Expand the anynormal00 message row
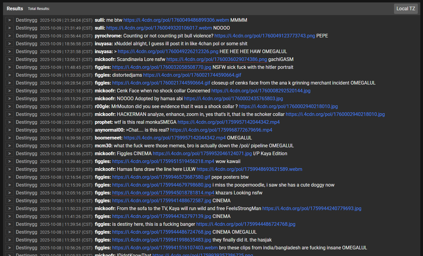The image size is (423, 256). point(10,130)
